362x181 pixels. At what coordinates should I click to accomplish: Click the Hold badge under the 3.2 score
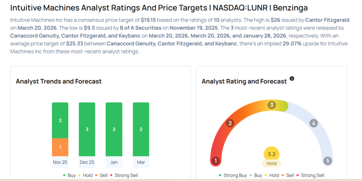click(x=271, y=163)
